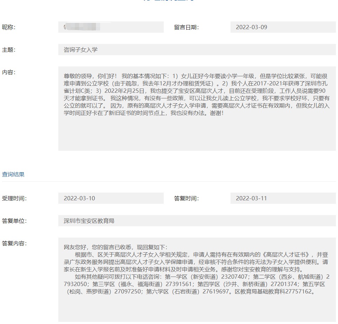Screen dimensions: 338x324
Task: Click the 答复内容 label
Action: [x=14, y=244]
